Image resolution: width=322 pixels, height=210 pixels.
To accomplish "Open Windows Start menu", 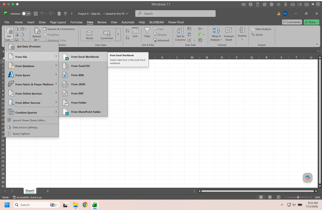I will (7, 205).
